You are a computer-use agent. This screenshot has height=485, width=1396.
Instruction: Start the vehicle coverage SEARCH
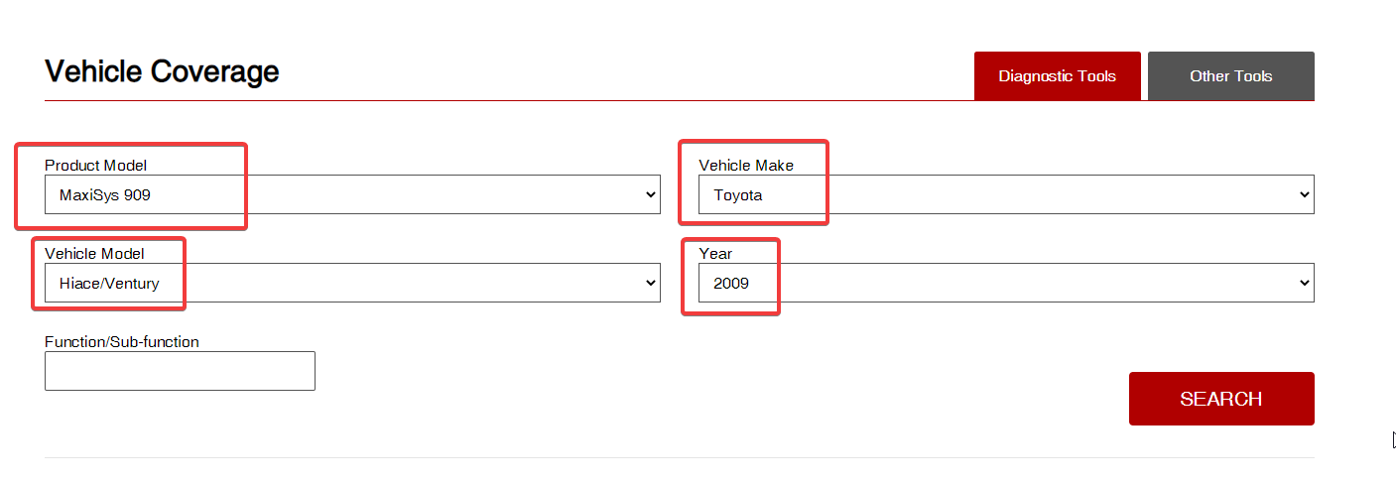[1221, 399]
